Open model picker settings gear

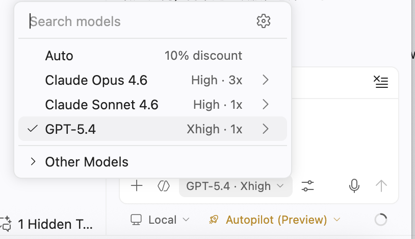(x=263, y=21)
